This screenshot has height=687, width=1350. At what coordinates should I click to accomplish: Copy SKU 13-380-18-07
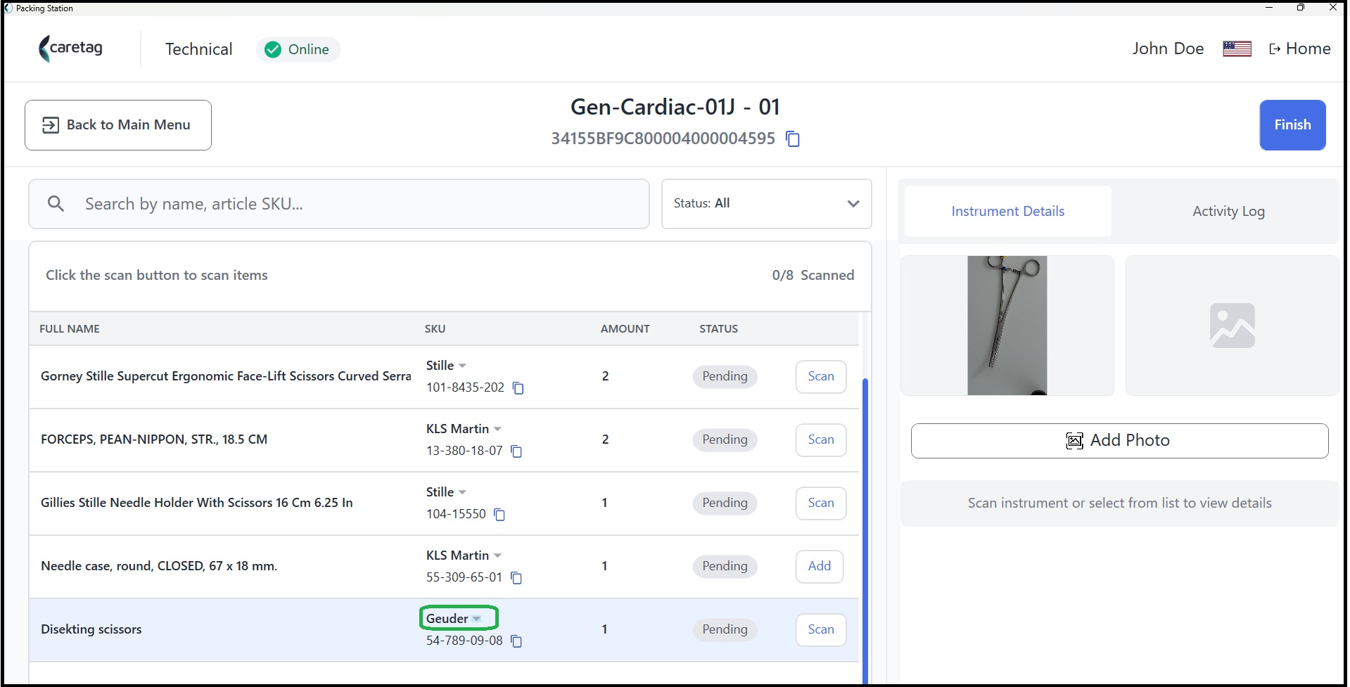click(516, 451)
